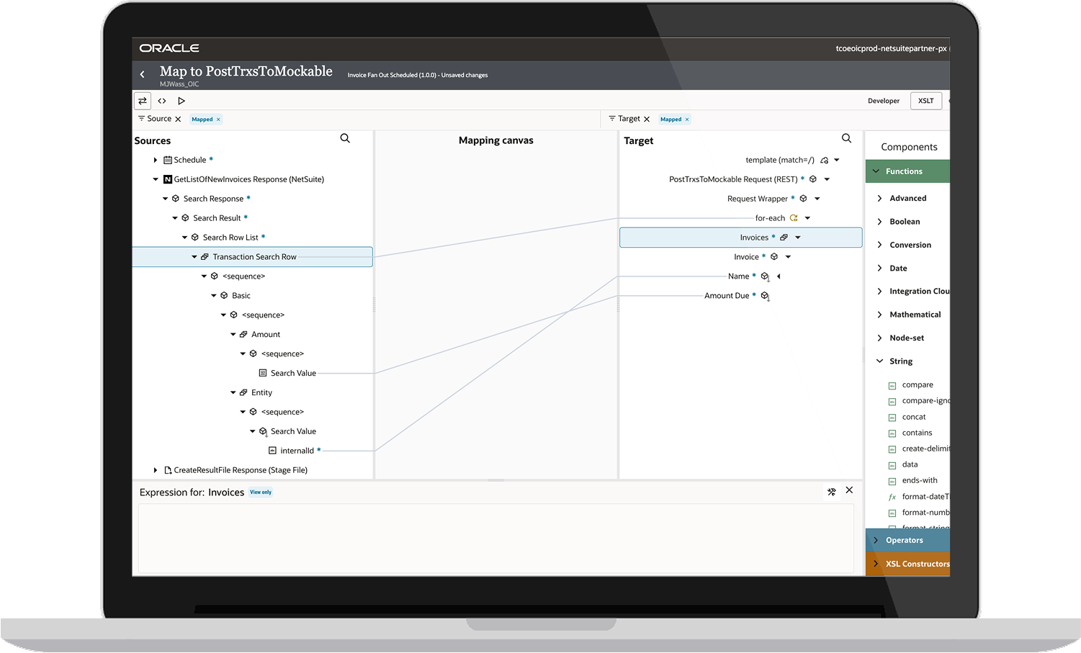
Task: Open the Operators components section
Action: 904,540
